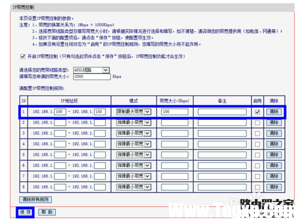Click rule 4 end IP field
Viewport: 300px width, 223px height.
tap(100, 144)
